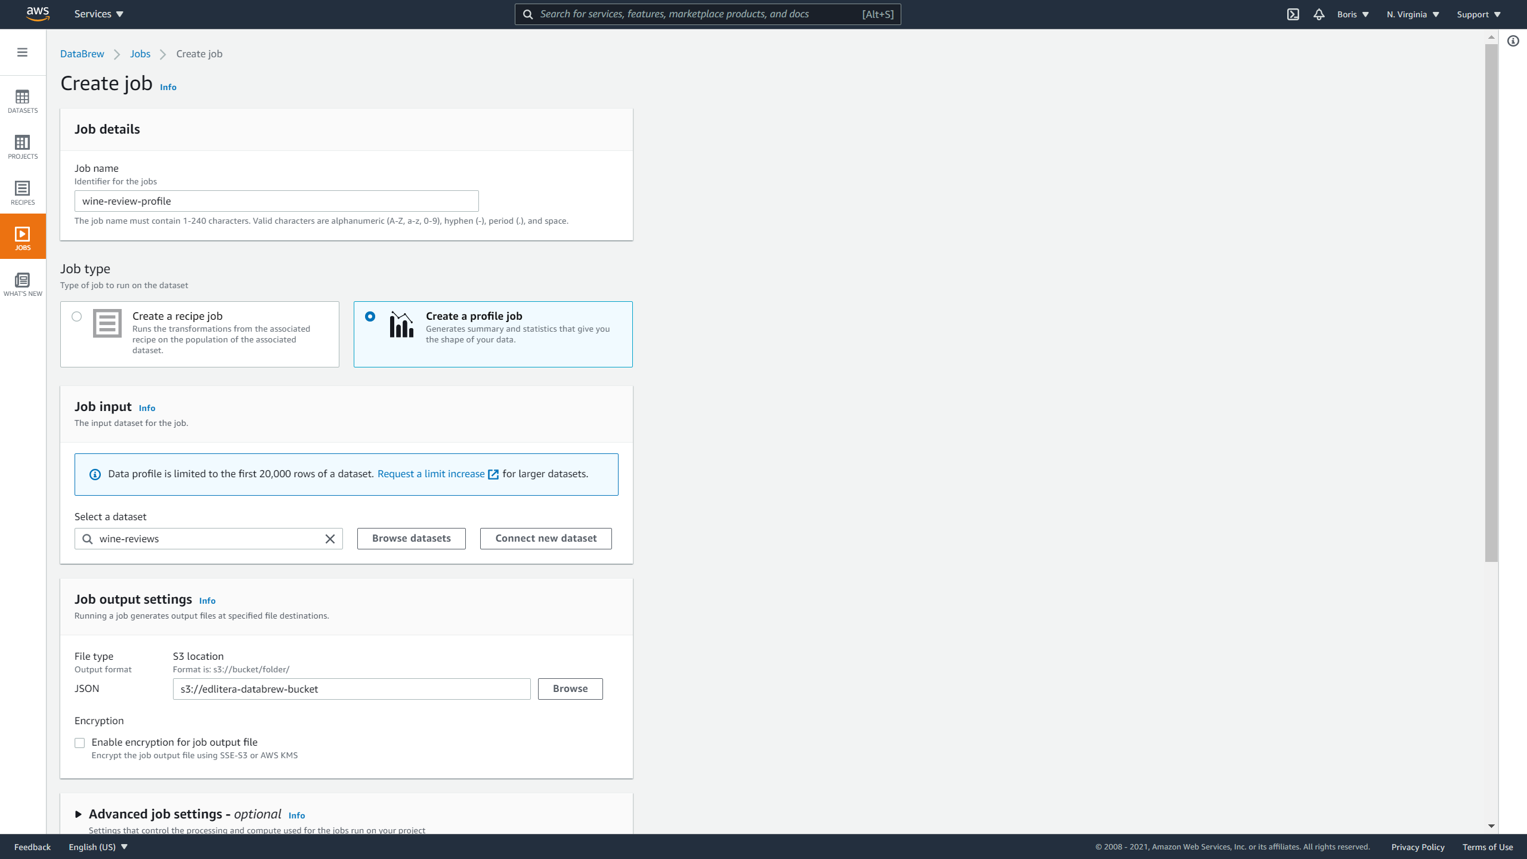Focus the S3 location input field
The height and width of the screenshot is (859, 1527).
click(352, 689)
